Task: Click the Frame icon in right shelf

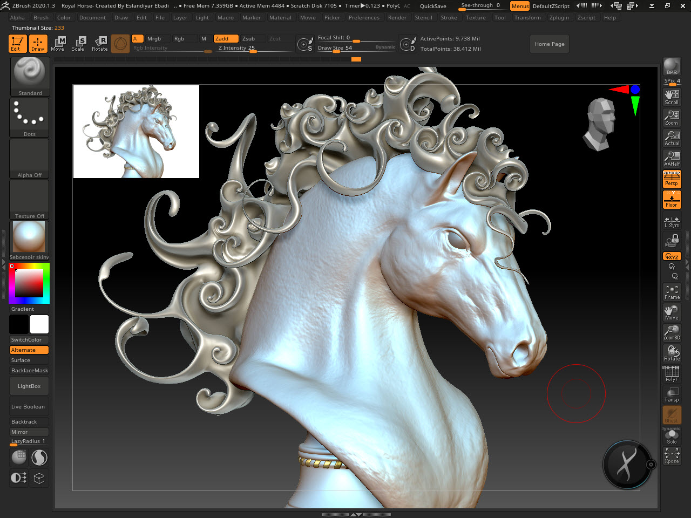Action: [672, 292]
